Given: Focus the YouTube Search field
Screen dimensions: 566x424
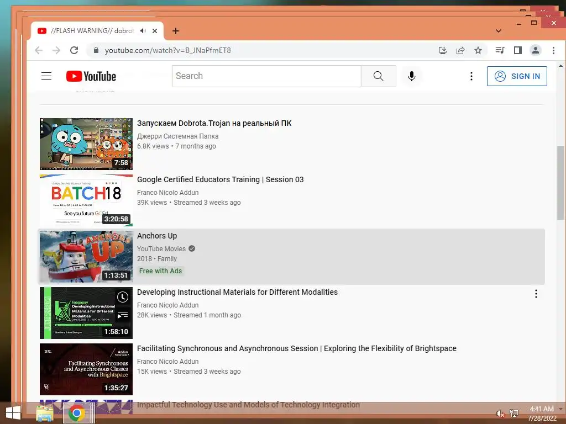Looking at the screenshot, I should (x=266, y=76).
